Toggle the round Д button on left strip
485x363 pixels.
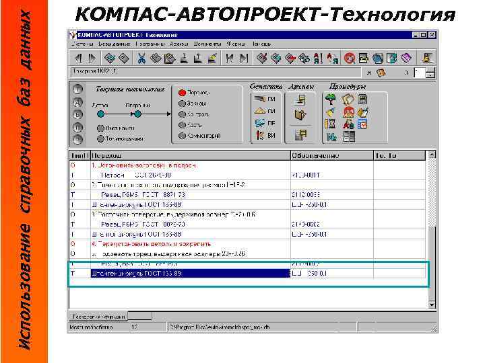point(77,102)
